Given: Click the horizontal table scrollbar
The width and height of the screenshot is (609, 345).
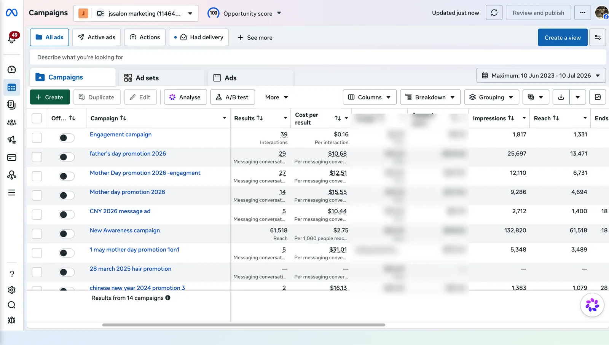Looking at the screenshot, I should [x=244, y=325].
